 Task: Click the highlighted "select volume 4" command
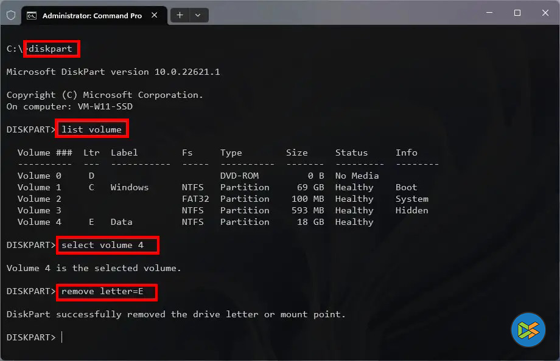tap(108, 245)
